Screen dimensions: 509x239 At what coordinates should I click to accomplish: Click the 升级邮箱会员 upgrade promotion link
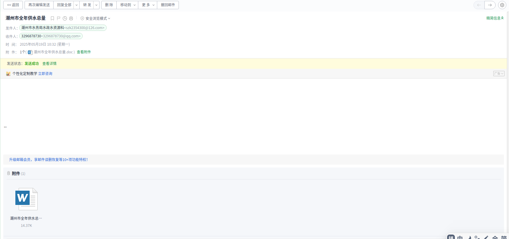(x=49, y=160)
